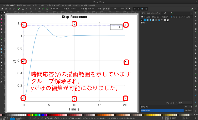Increase blur value with plus button

[191, 107]
